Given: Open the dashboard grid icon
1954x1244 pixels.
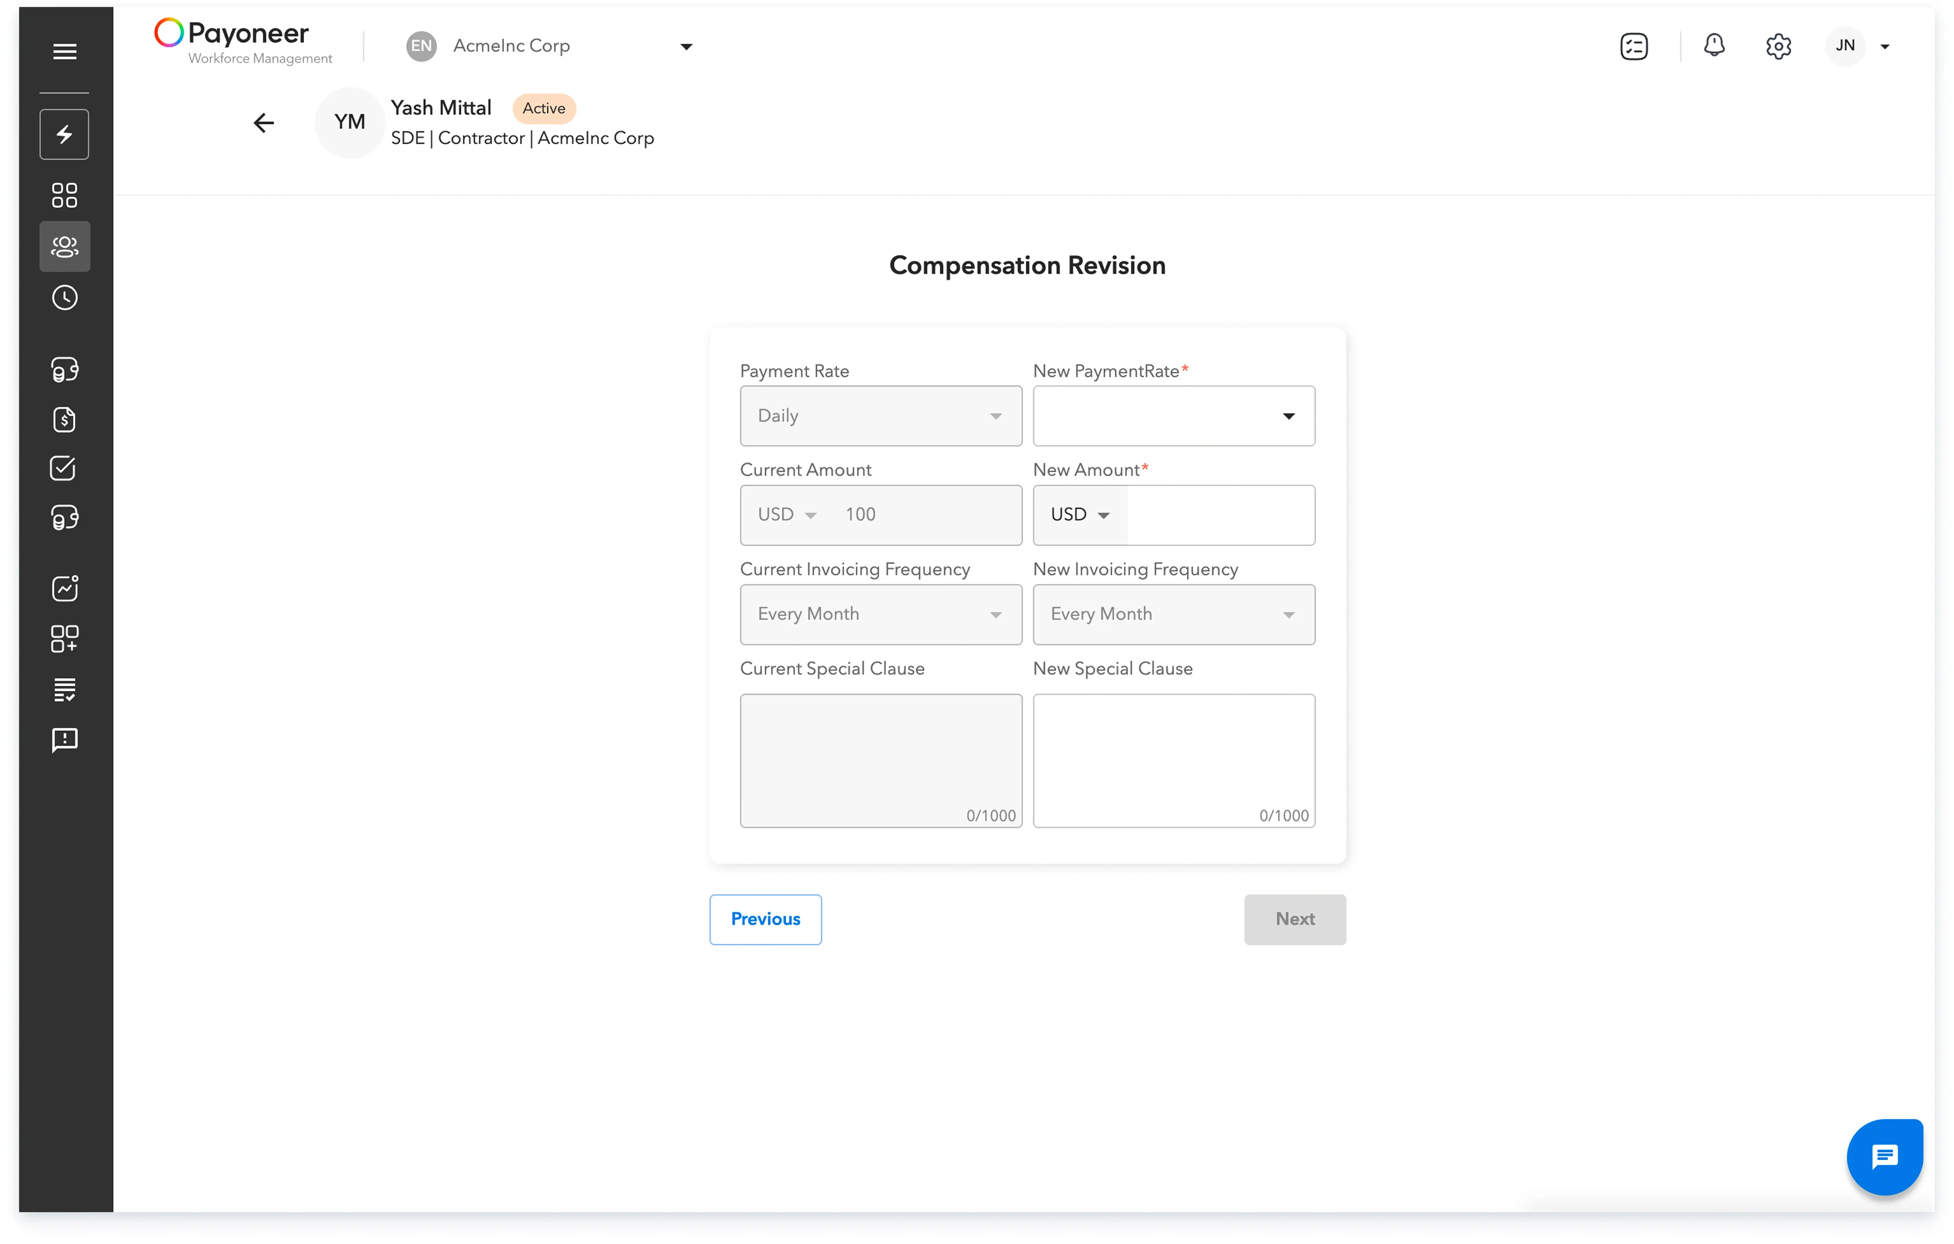Looking at the screenshot, I should tap(64, 195).
